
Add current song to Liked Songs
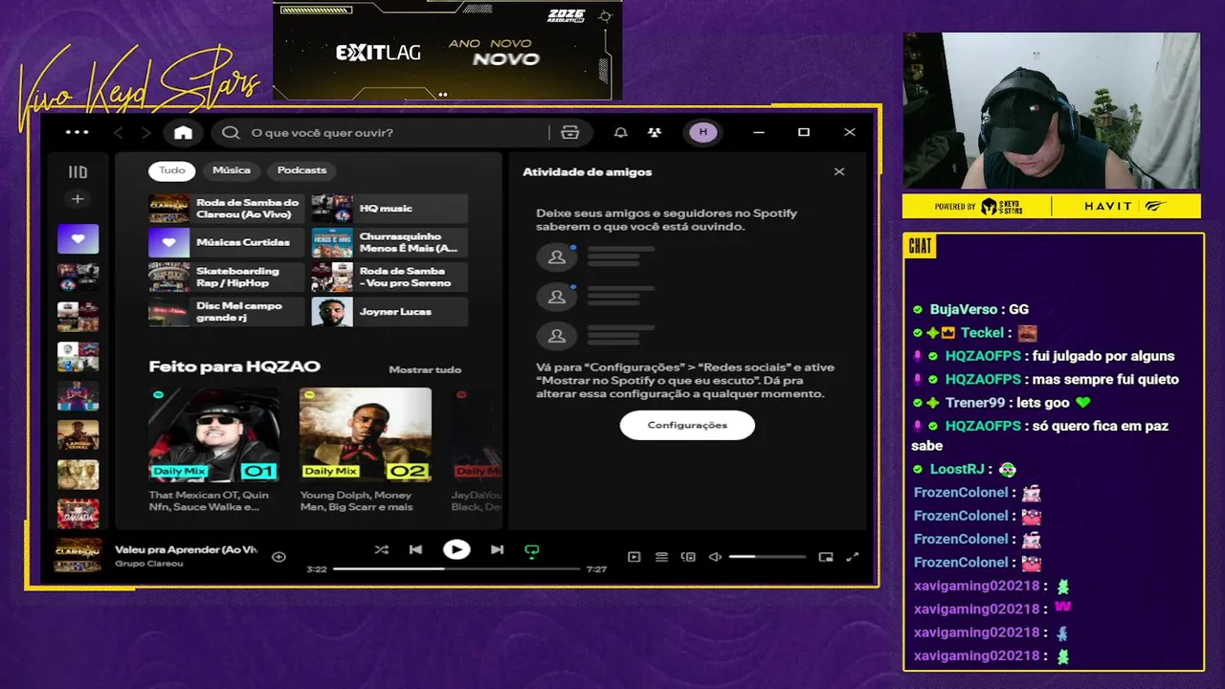click(x=278, y=556)
